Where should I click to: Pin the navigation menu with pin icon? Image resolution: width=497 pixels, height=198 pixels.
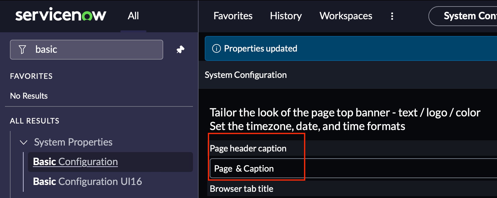click(x=180, y=50)
